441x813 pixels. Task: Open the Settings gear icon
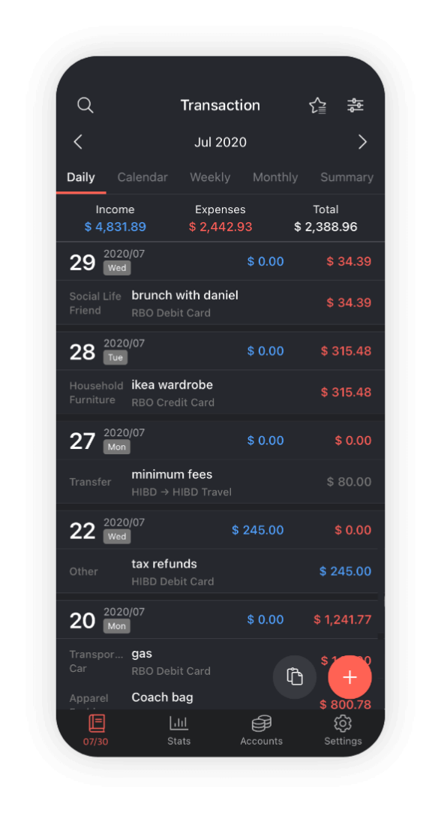(x=343, y=723)
